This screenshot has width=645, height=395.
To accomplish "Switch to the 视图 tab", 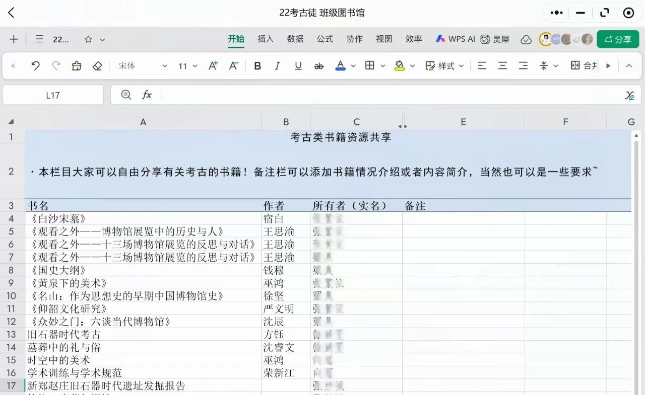I will (384, 39).
